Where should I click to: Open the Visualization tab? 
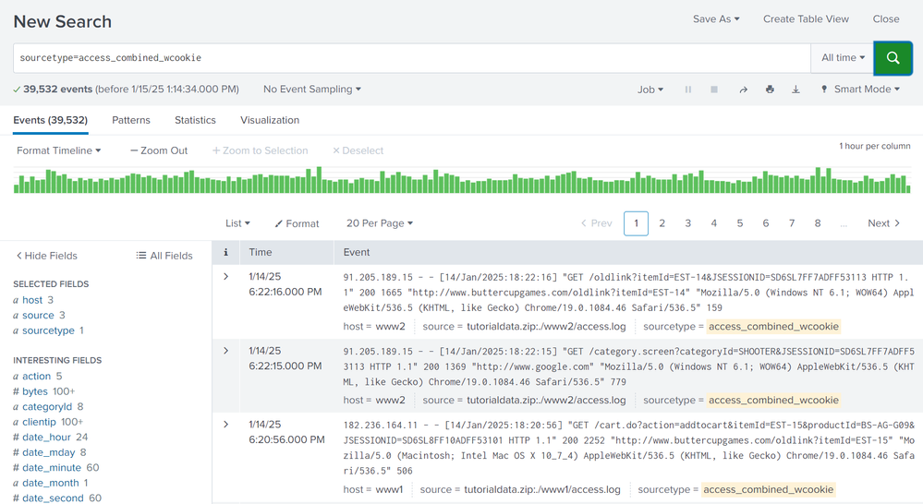270,120
